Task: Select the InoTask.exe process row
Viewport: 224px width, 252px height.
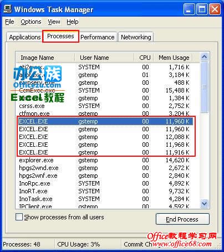Action: [x=105, y=199]
